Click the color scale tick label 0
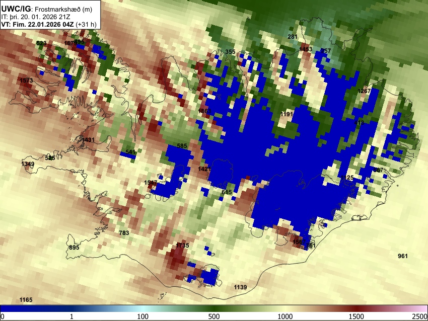 tap(3, 316)
